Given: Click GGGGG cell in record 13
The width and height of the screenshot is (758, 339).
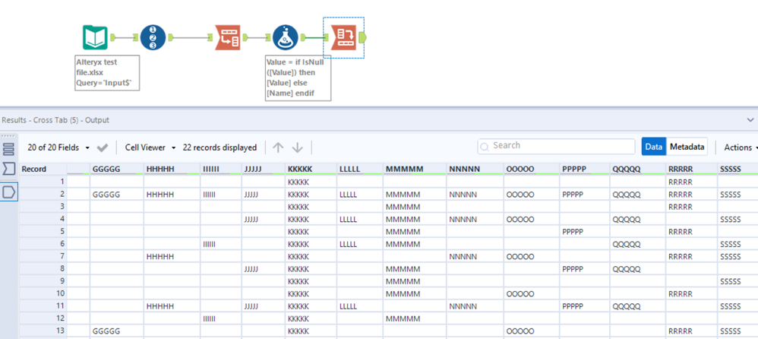Looking at the screenshot, I should (116, 331).
